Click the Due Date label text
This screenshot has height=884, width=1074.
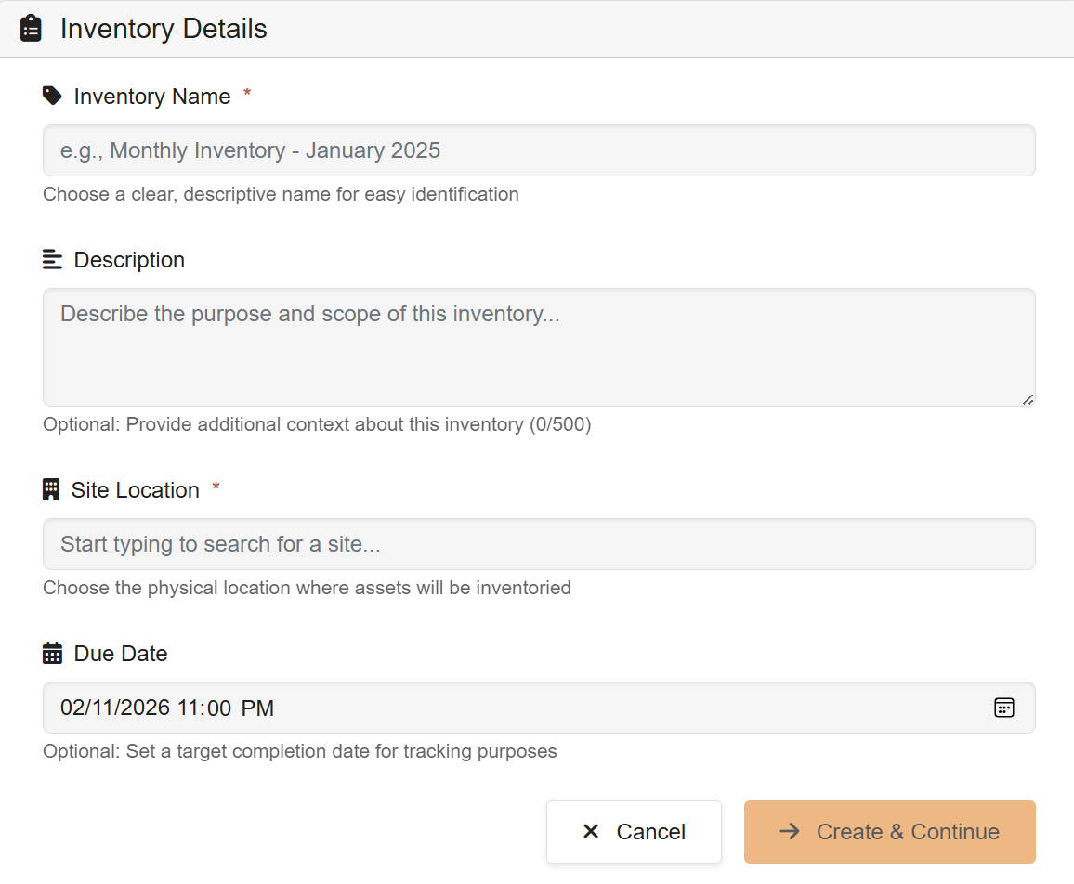click(x=121, y=654)
